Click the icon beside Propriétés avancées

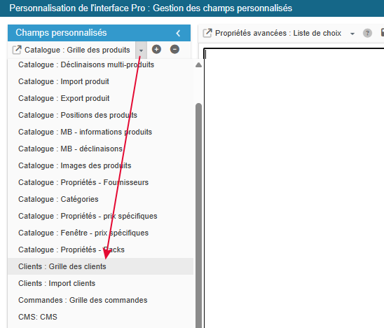click(x=207, y=33)
